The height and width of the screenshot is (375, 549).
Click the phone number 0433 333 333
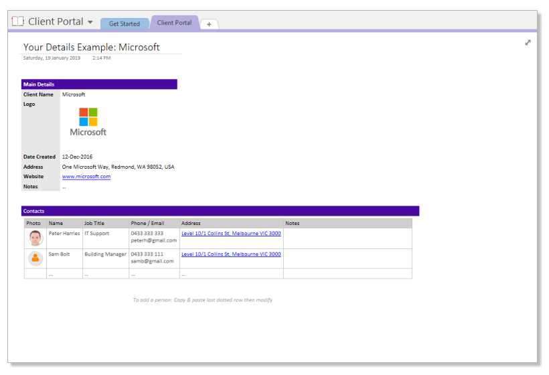coord(147,233)
